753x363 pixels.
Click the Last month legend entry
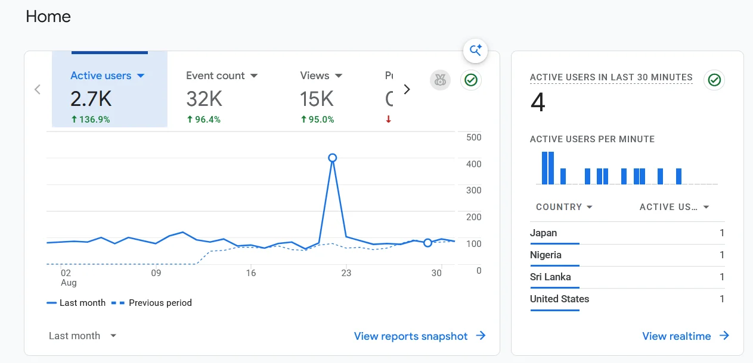[76, 303]
